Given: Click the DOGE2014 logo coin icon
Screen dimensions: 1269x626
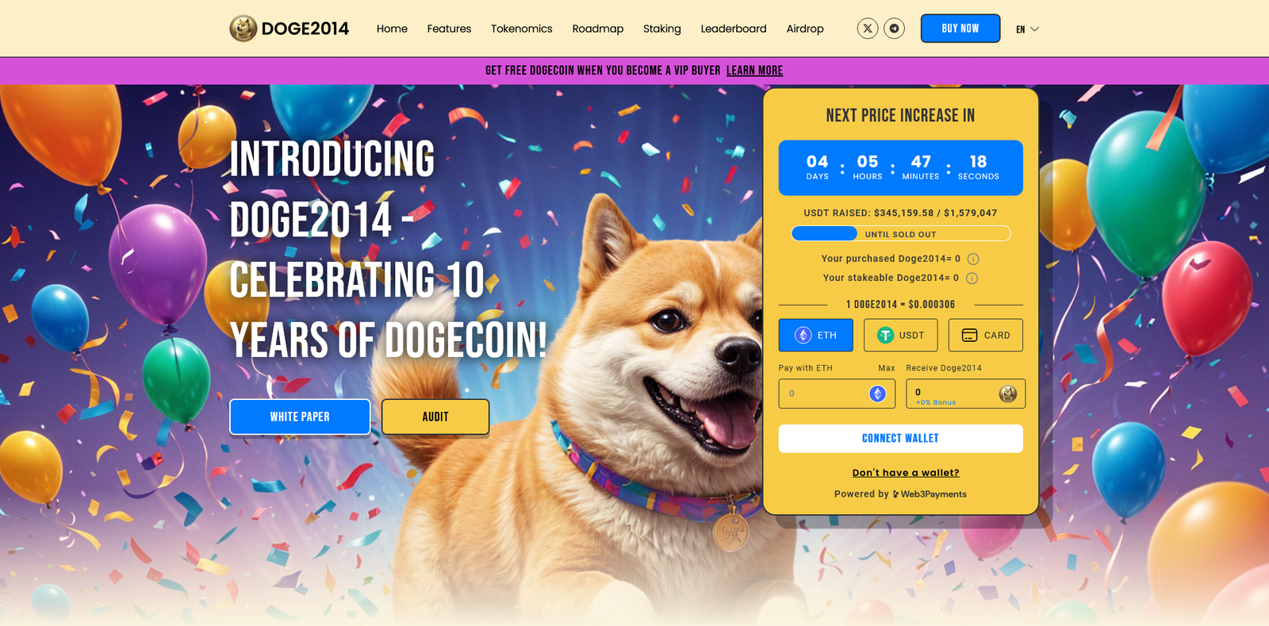Looking at the screenshot, I should click(243, 29).
